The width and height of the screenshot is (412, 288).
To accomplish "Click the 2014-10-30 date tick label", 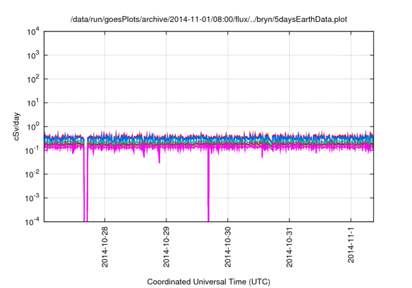I will point(227,247).
